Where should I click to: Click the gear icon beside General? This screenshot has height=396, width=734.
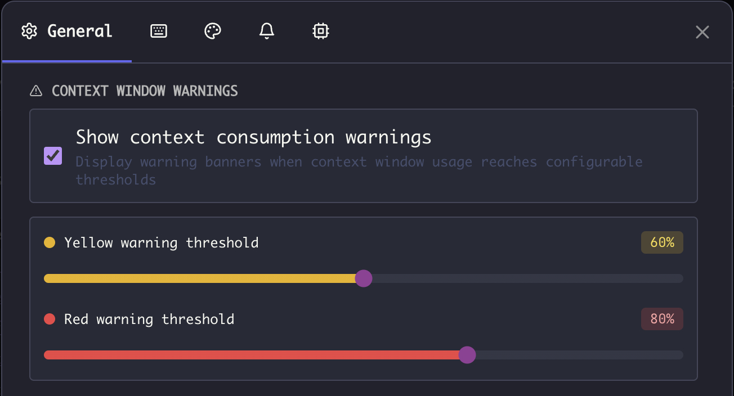(x=29, y=31)
